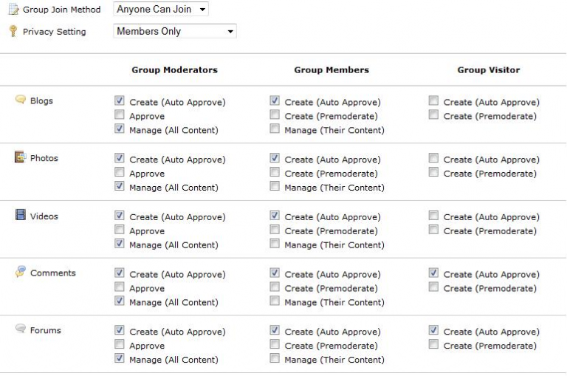Enable Moderators Approve for Forums

click(120, 344)
